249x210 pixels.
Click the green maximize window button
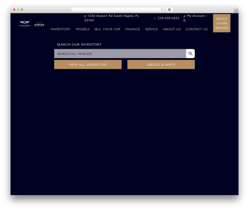[x=22, y=9]
